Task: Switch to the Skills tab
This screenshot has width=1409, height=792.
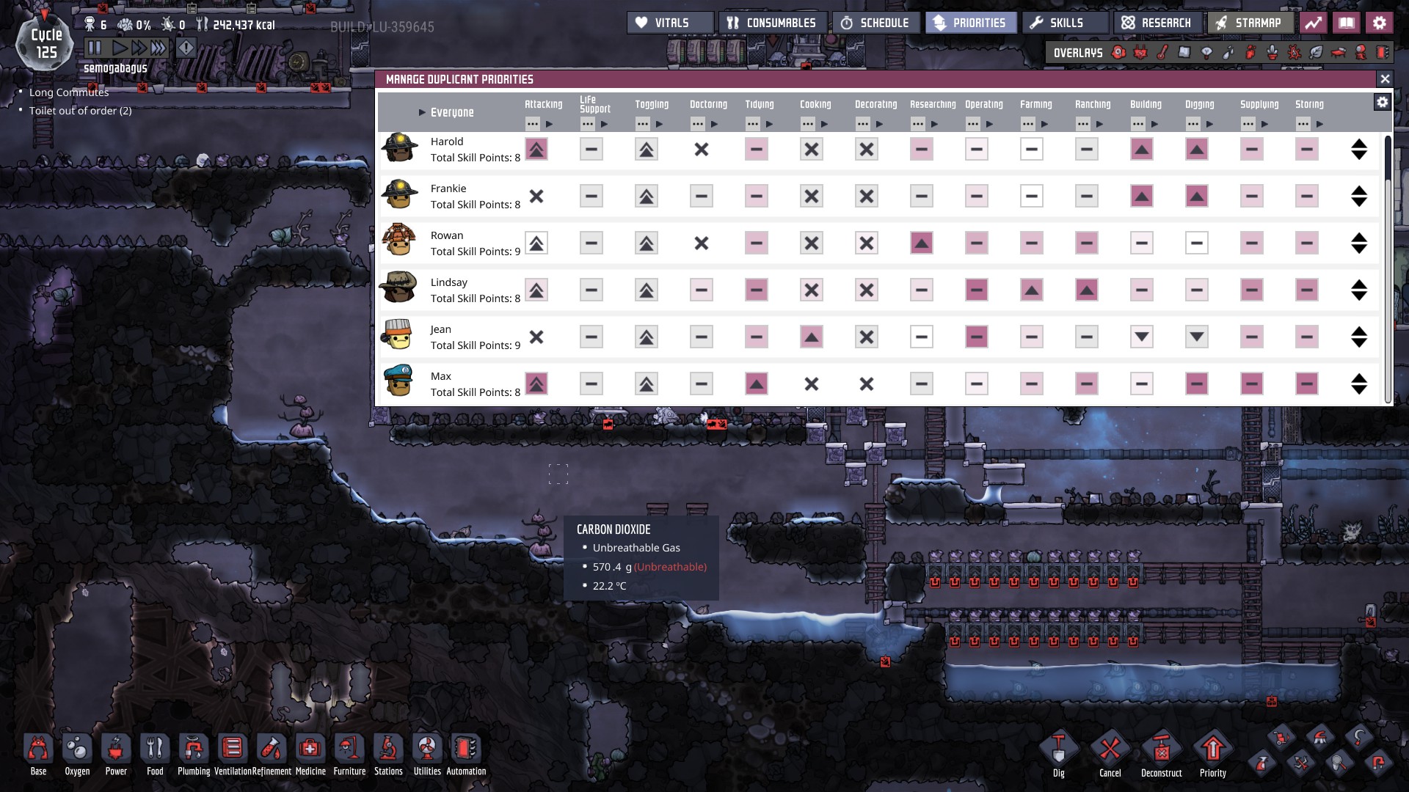Action: click(x=1063, y=22)
